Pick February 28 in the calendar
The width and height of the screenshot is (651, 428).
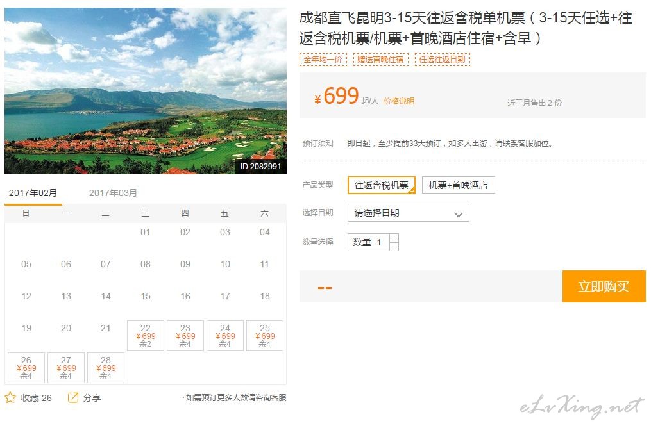tap(106, 367)
